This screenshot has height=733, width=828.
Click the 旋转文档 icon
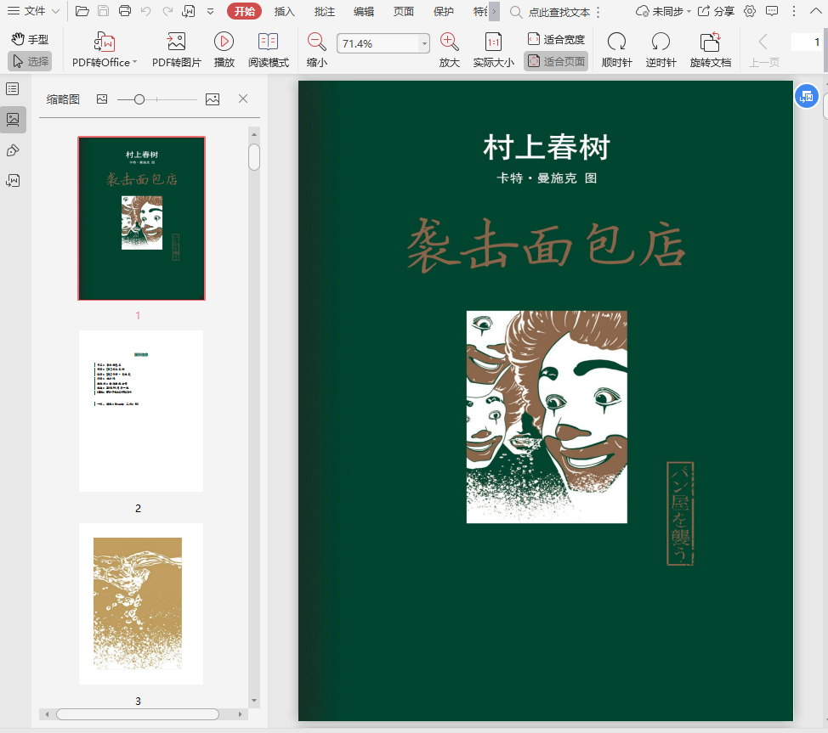coord(710,42)
